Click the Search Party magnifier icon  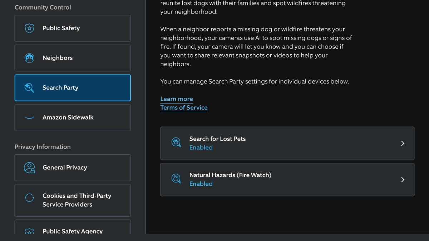click(x=29, y=87)
